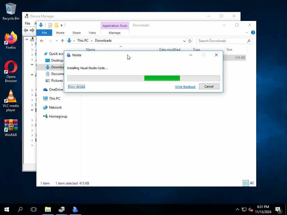The height and width of the screenshot is (215, 287).
Task: Switch to details view layout
Action: (246, 183)
